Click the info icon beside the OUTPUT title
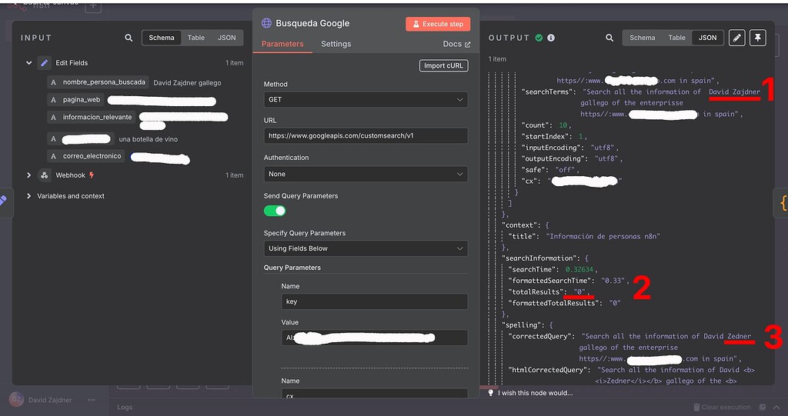 pyautogui.click(x=551, y=38)
